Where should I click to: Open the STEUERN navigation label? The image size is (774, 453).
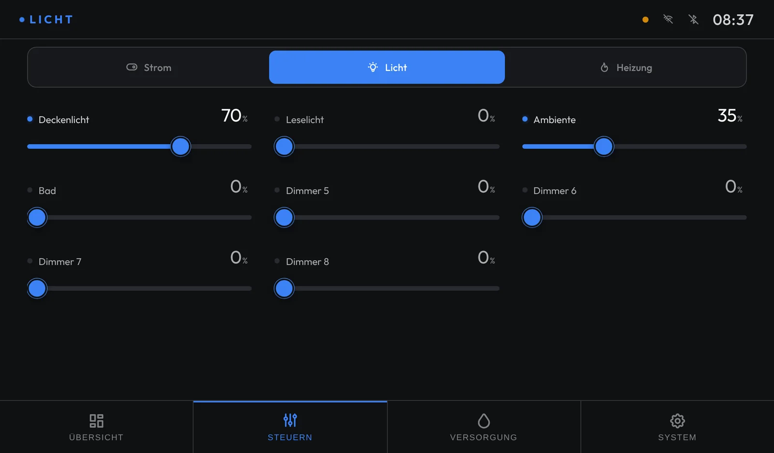pyautogui.click(x=290, y=437)
